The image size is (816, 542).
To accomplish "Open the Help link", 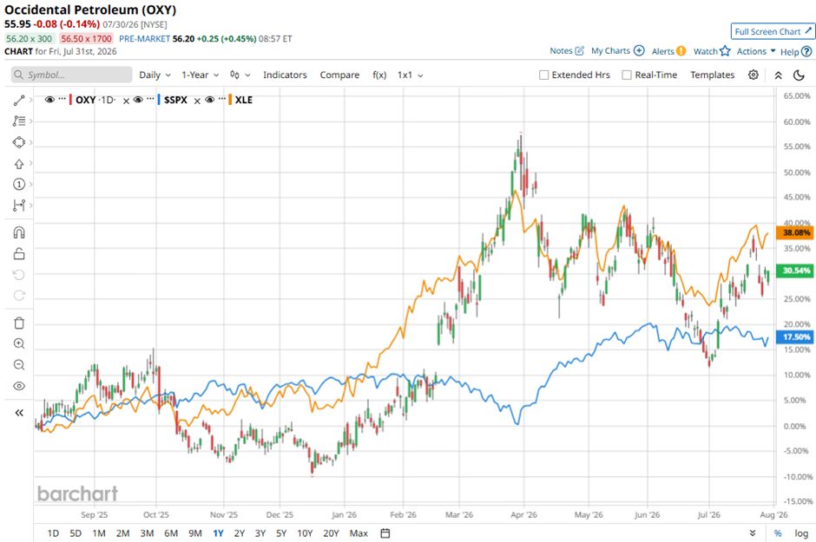I will coord(796,51).
